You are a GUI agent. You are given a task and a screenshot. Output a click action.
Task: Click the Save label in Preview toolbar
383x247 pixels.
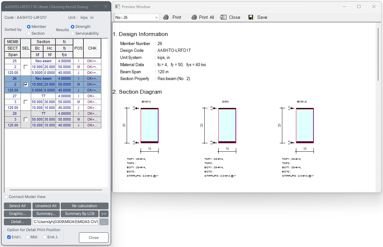click(x=262, y=17)
